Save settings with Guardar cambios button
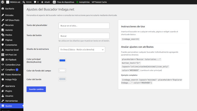The height and width of the screenshot is (111, 197). (36, 89)
